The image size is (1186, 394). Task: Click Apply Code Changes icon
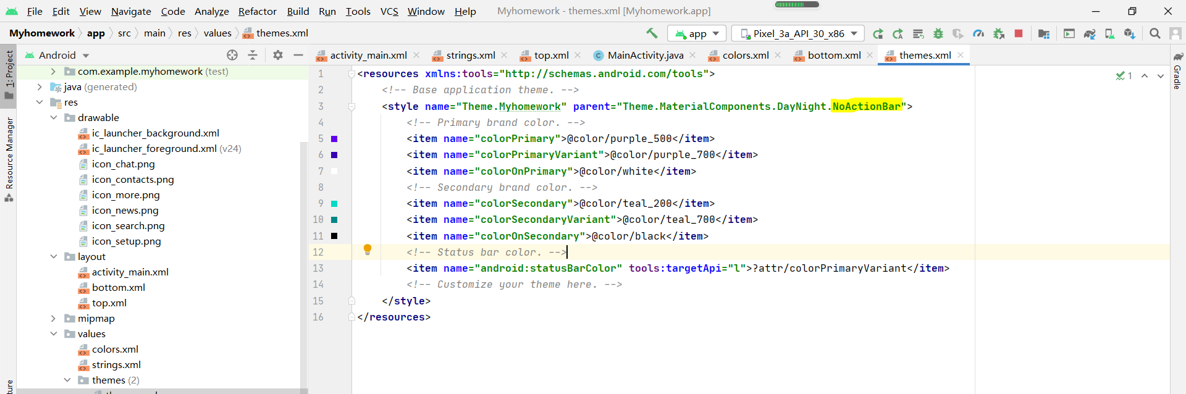click(919, 33)
